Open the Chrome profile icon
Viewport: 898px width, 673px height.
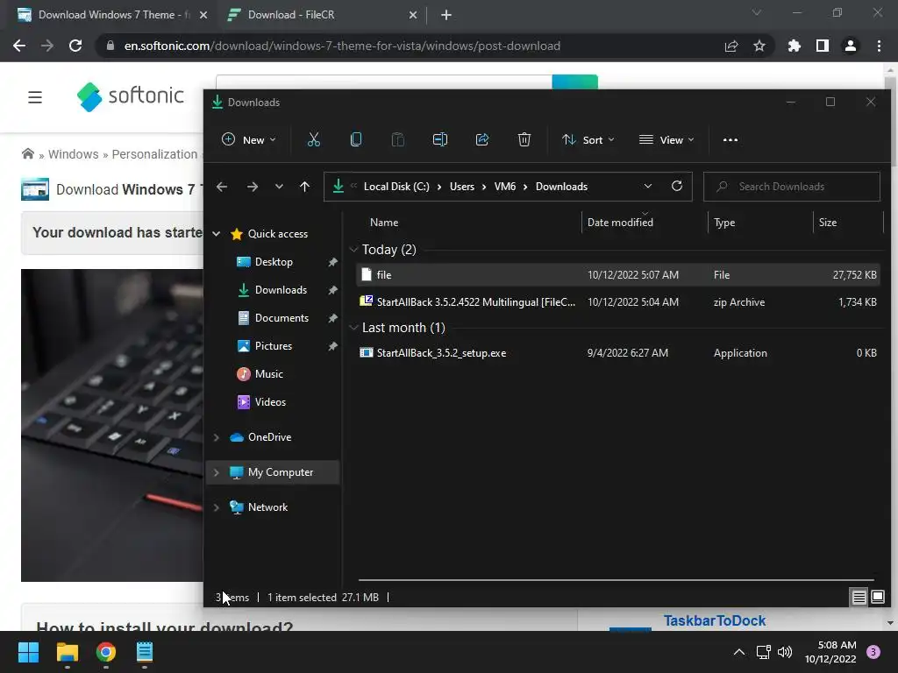click(850, 46)
